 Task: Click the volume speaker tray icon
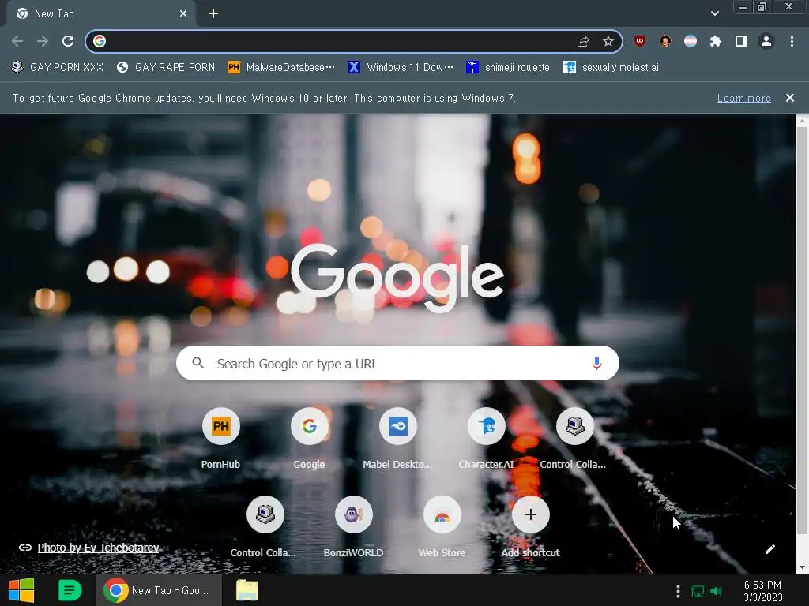(716, 591)
